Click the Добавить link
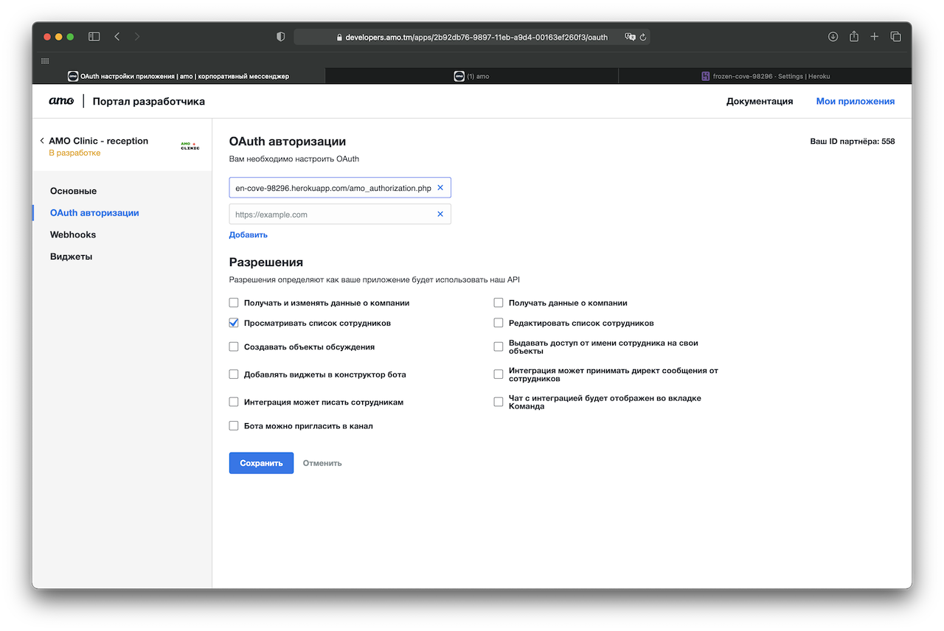 click(x=248, y=234)
